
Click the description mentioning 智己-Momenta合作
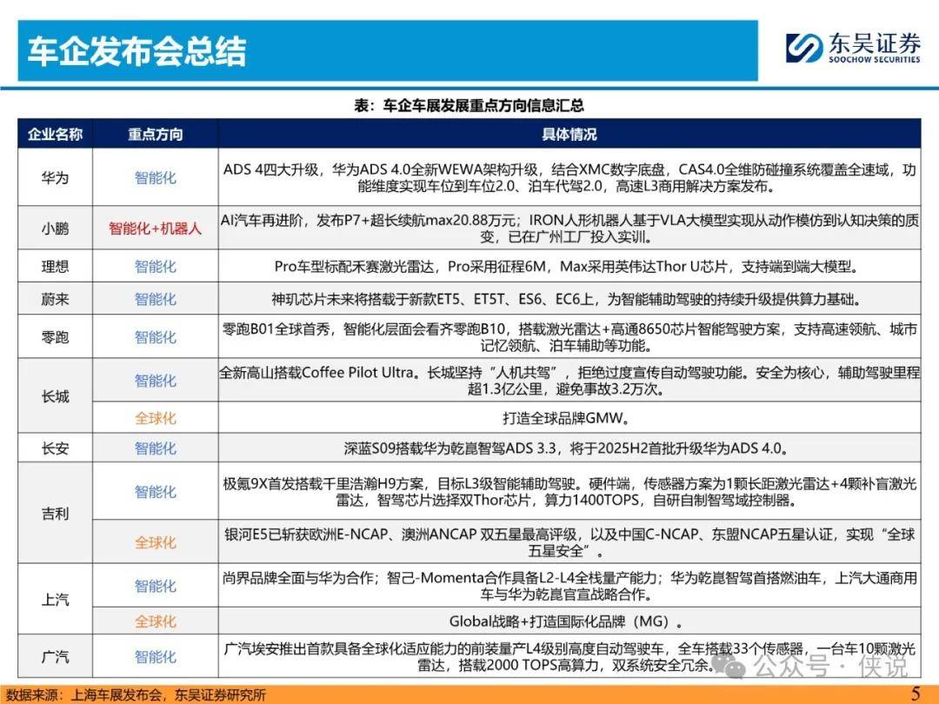point(569,586)
